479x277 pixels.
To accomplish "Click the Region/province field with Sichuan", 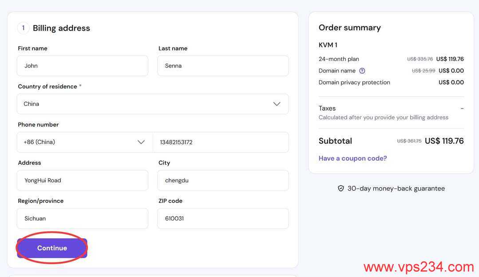I will [x=83, y=219].
